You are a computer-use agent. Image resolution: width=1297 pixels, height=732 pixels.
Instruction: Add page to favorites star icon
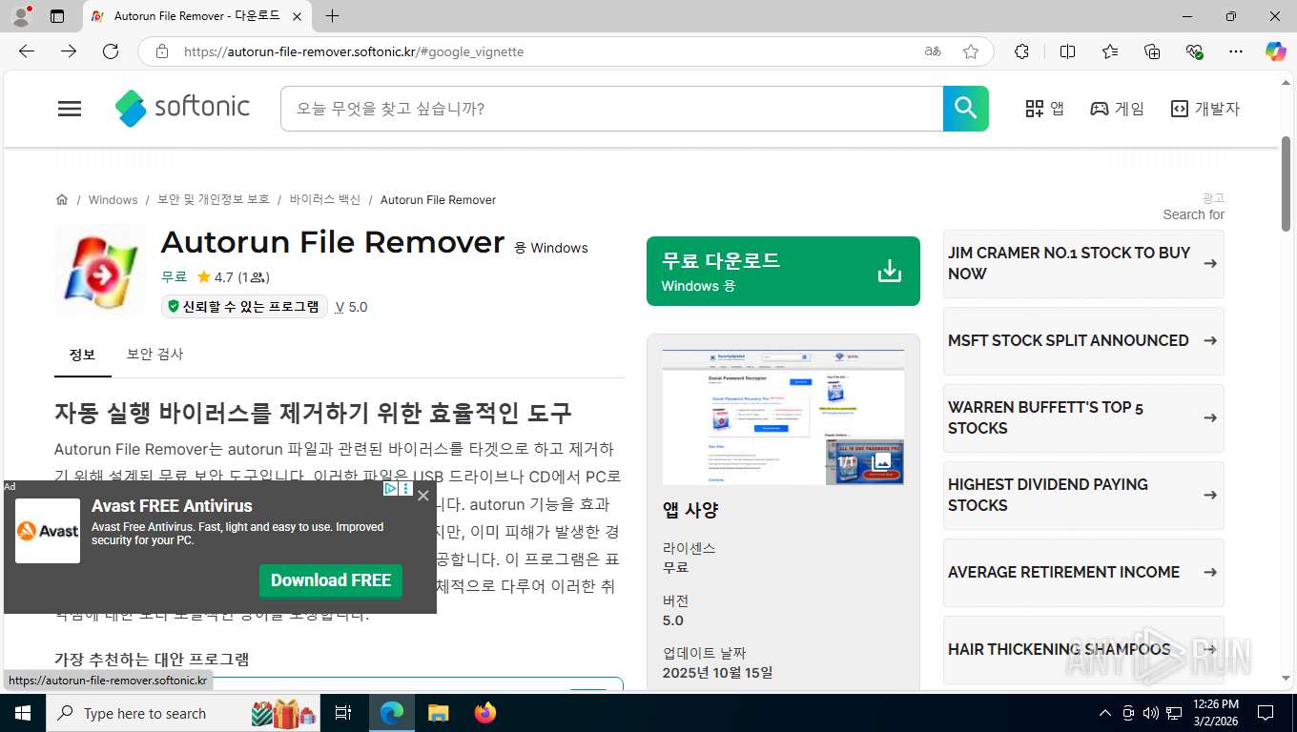pyautogui.click(x=971, y=51)
